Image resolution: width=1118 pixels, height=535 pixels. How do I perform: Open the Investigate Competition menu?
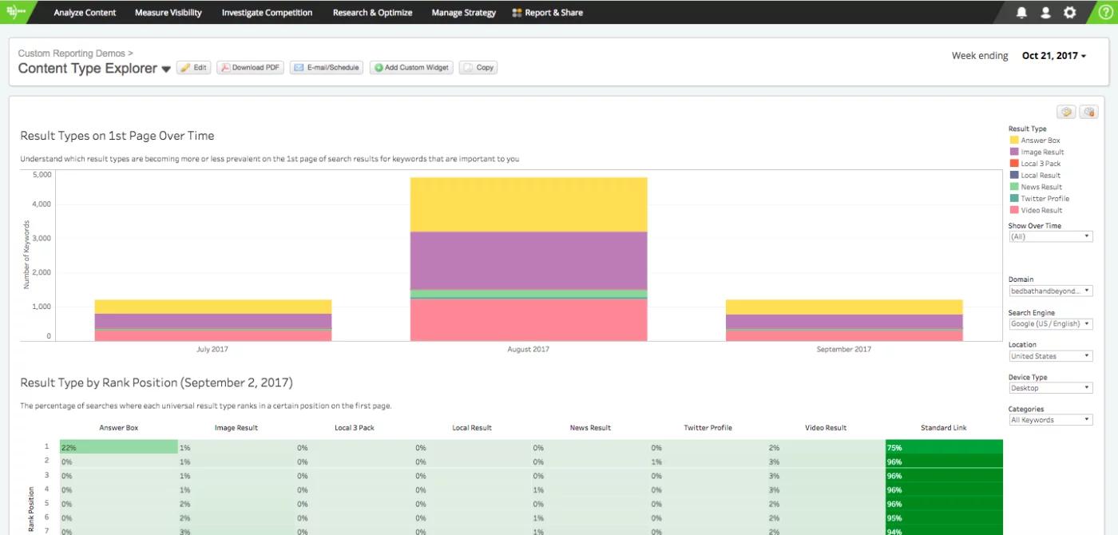pos(267,13)
